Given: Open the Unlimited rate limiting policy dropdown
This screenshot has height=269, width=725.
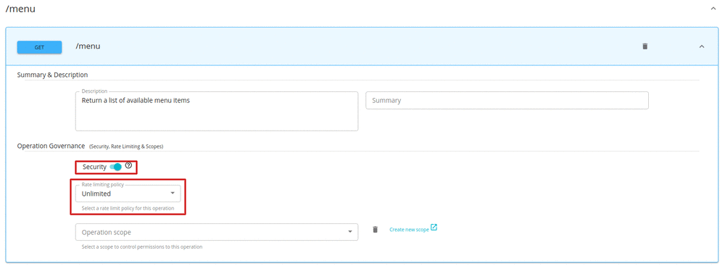Looking at the screenshot, I should [128, 193].
